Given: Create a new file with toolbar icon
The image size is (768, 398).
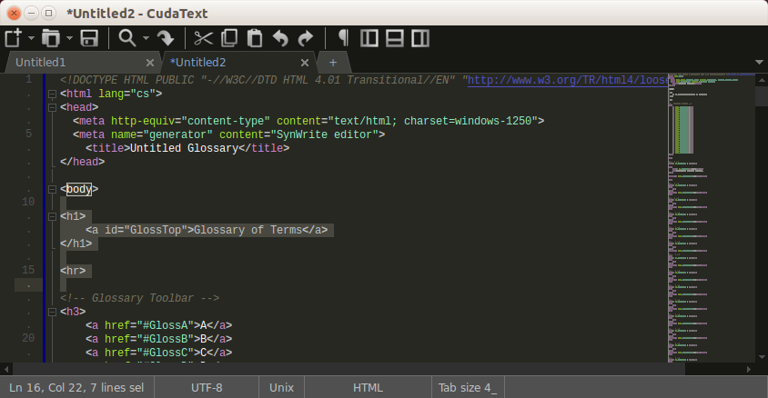Looking at the screenshot, I should (x=14, y=38).
